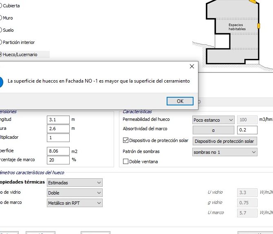The image size is (273, 234).
Task: Open the Patrón de sombras dropdown
Action: [x=225, y=152]
